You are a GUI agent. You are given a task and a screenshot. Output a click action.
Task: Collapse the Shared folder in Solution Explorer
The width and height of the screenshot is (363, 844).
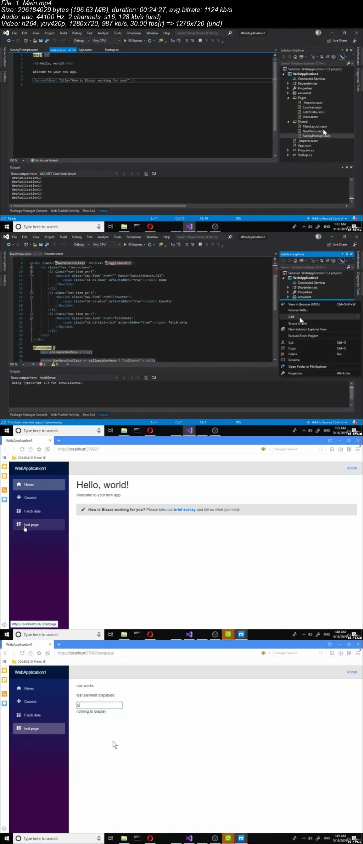coord(288,122)
